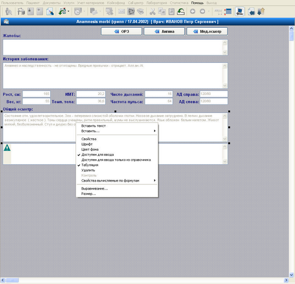Click the 'Темп. тела' field
The height and width of the screenshot is (284, 295).
[x=91, y=101]
